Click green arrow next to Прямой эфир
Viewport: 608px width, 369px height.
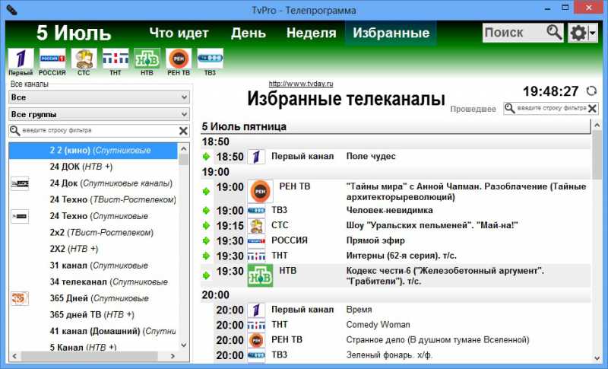coord(206,241)
